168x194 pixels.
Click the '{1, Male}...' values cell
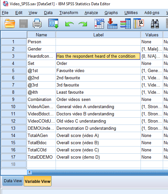coord(152,49)
